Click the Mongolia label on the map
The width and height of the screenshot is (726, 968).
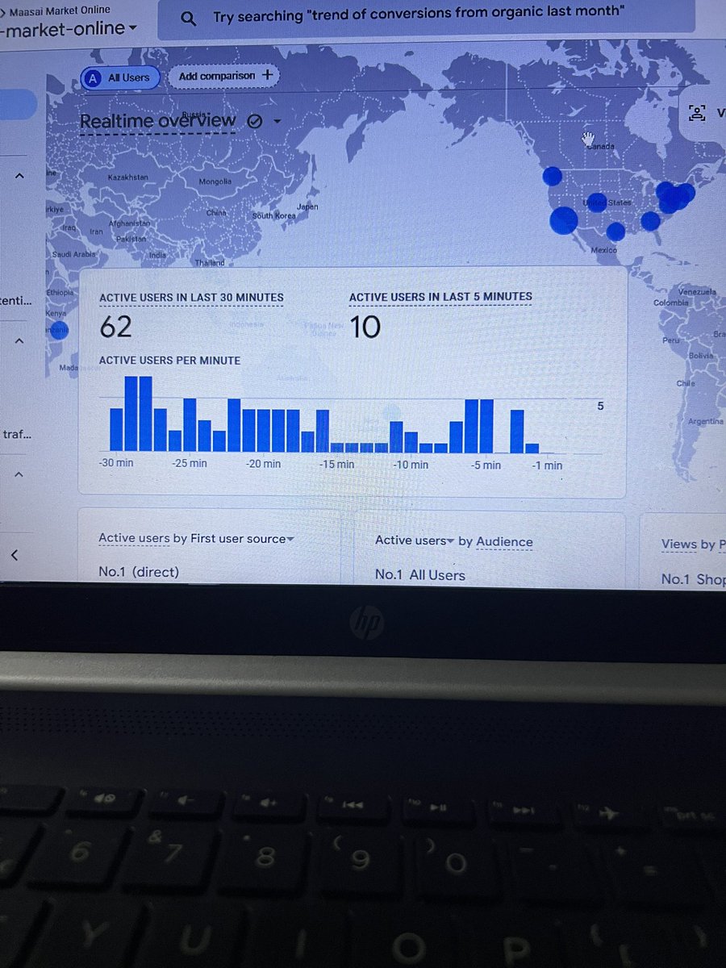[215, 181]
